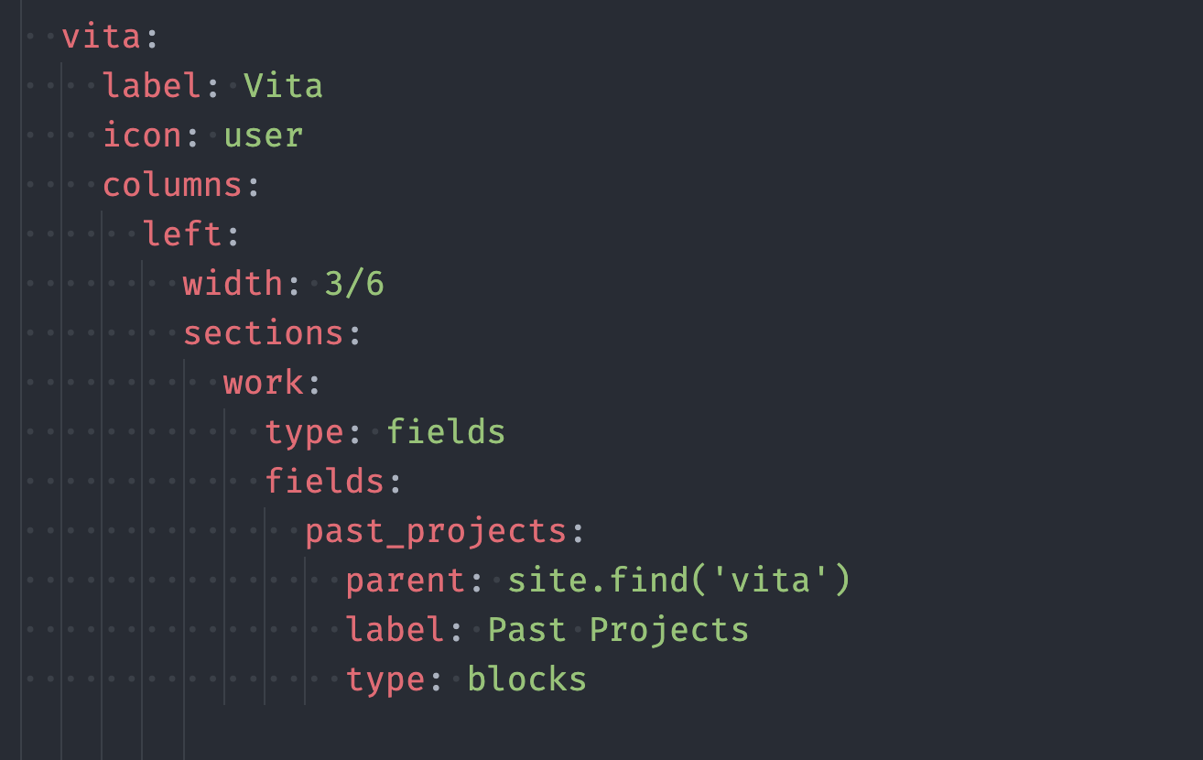Place cursor on the "width" key
This screenshot has height=760, width=1203.
[233, 284]
